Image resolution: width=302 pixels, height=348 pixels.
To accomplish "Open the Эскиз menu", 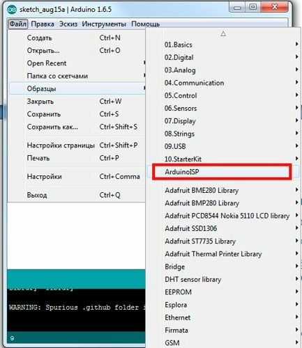I will (68, 24).
